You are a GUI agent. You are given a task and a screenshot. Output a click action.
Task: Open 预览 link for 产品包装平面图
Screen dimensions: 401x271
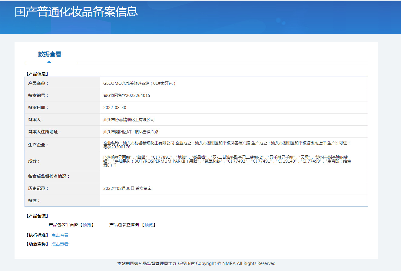[x=87, y=225]
